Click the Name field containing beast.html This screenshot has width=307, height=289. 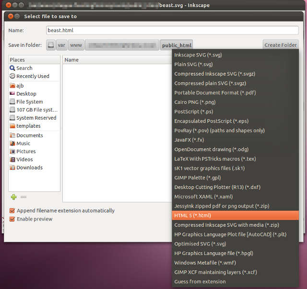pyautogui.click(x=172, y=30)
